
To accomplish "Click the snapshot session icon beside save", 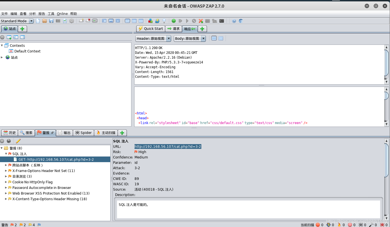I will pyautogui.click(x=58, y=21).
